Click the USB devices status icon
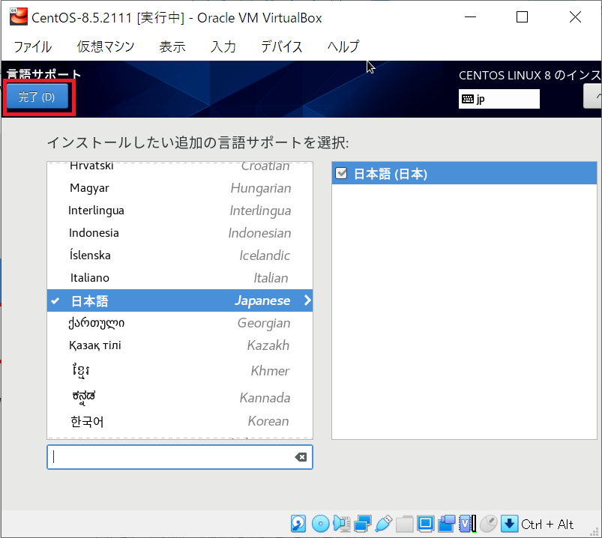The height and width of the screenshot is (538, 602). coord(384,524)
